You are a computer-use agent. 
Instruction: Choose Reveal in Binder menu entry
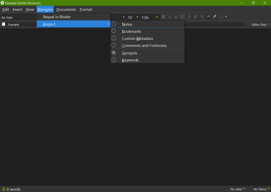pos(57,17)
